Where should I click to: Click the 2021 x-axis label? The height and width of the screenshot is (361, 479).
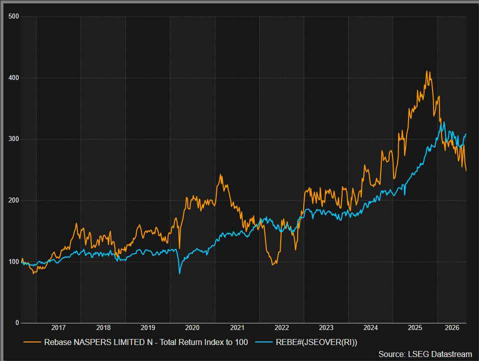[237, 327]
